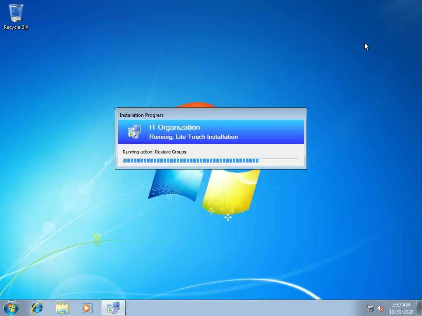422x316 pixels.
Task: Click the network status tray icon
Action: click(370, 308)
